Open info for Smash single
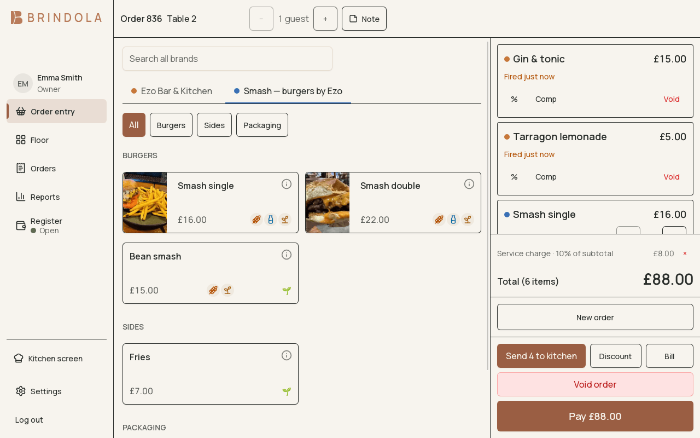Viewport: 700px width, 438px height. click(287, 184)
